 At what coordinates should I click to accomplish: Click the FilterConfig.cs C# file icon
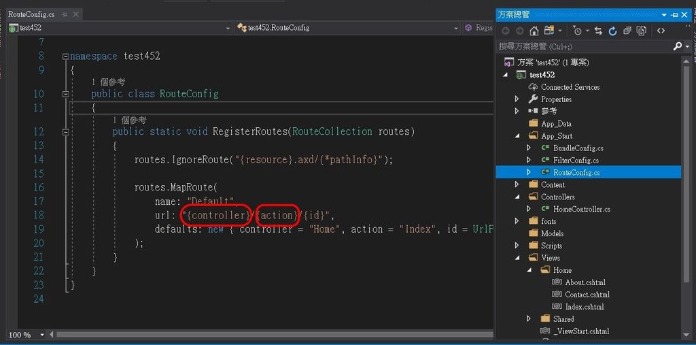point(546,160)
